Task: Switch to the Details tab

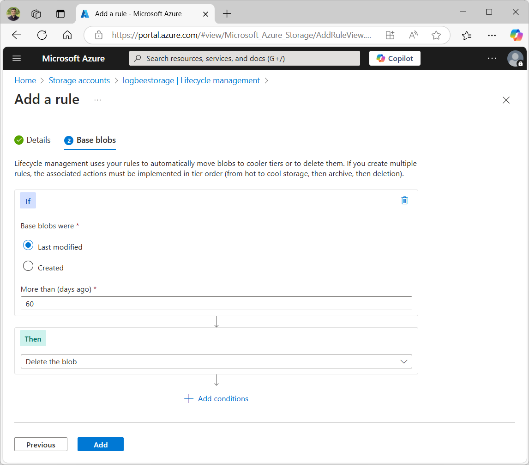Action: pyautogui.click(x=38, y=140)
